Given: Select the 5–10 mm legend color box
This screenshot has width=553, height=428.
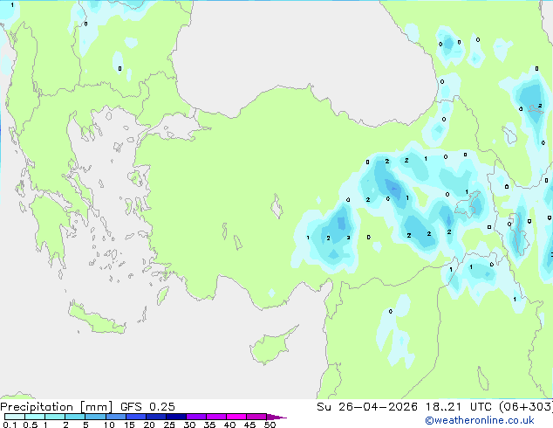Looking at the screenshot, I should point(95,417).
